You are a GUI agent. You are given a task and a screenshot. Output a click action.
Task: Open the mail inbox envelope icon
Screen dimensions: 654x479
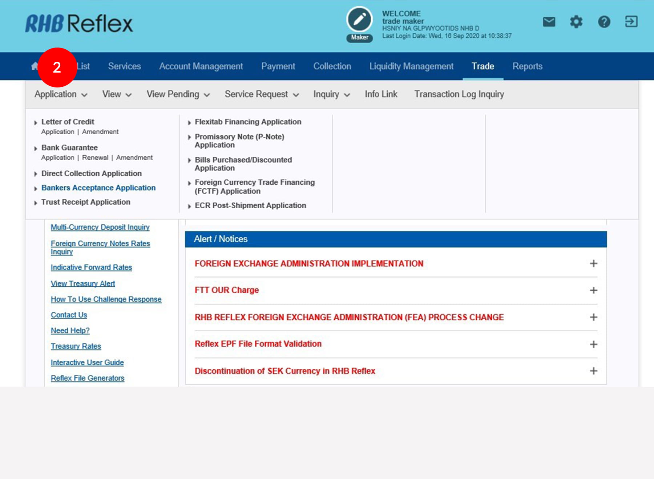coord(549,22)
